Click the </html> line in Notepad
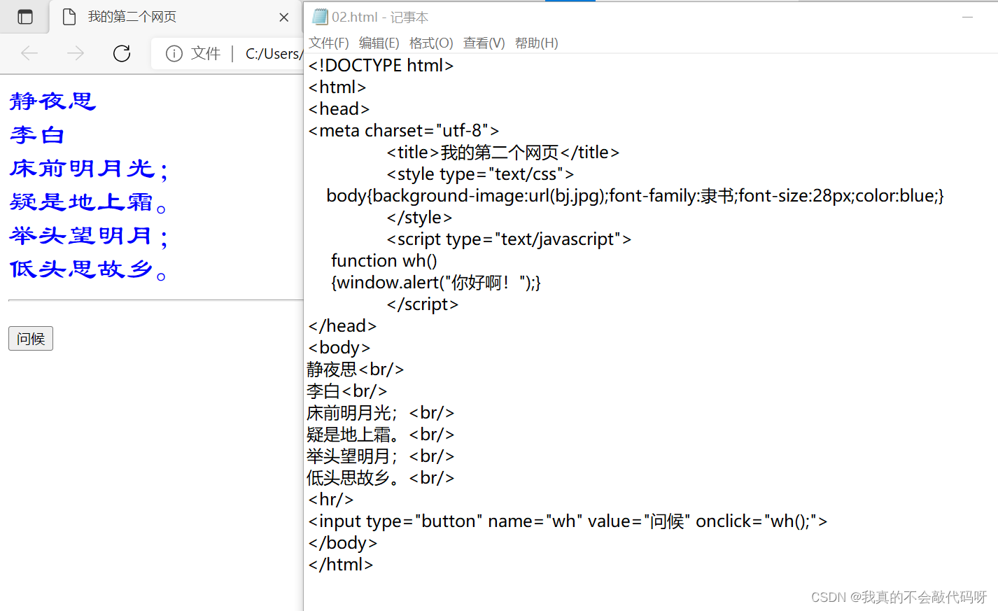Viewport: 998px width, 611px height. click(341, 565)
